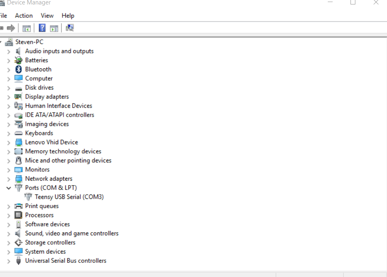Click the Storage controllers icon
This screenshot has width=387, height=277.
[19, 243]
